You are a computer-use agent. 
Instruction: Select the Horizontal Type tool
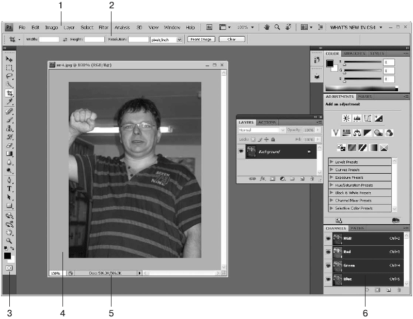tap(9, 189)
